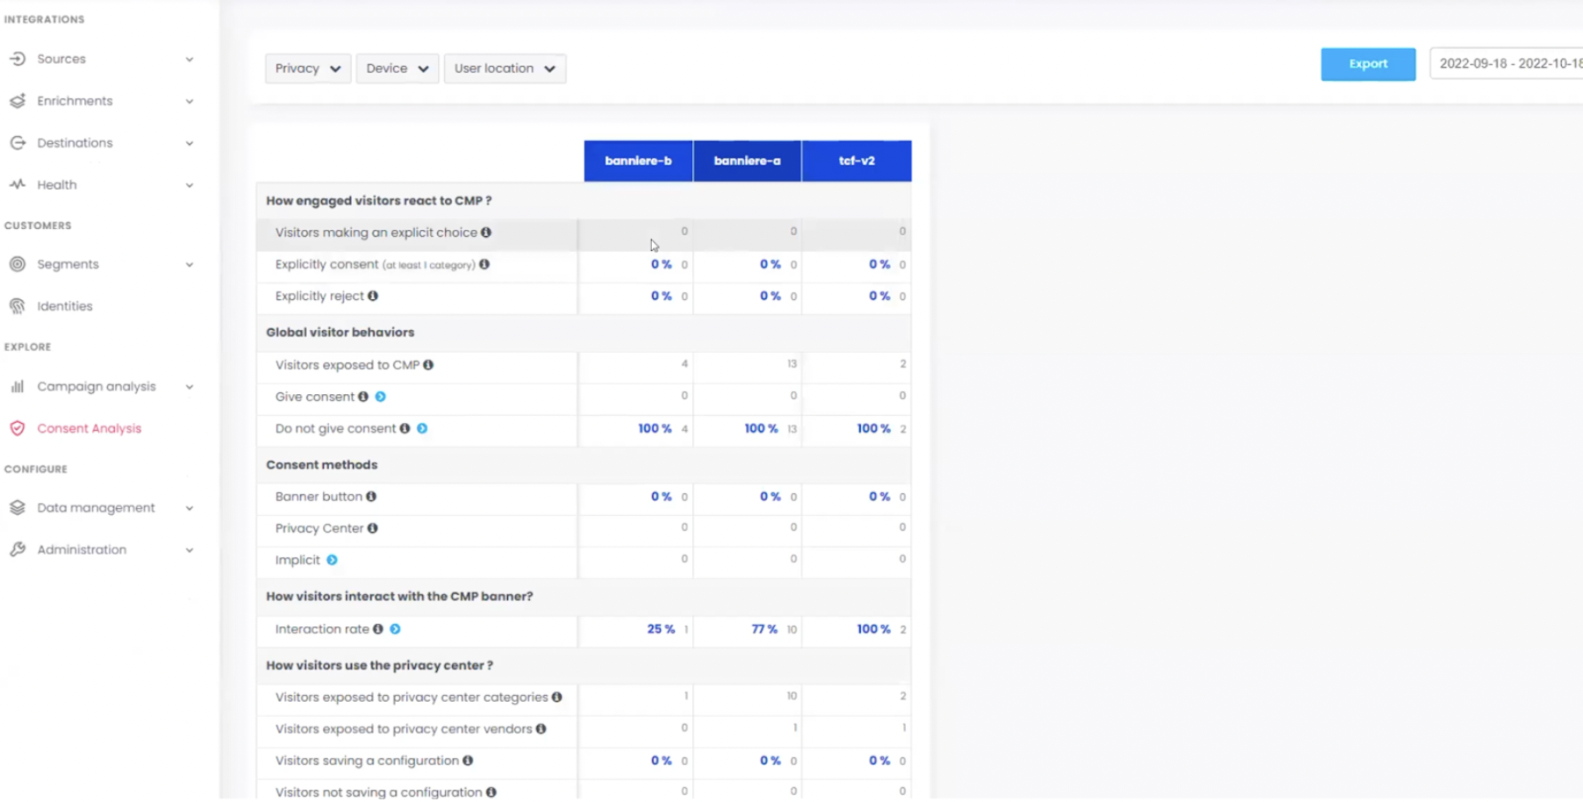Viewport: 1583px width, 802px height.
Task: Click the 25 % interaction rate value
Action: [x=661, y=629]
